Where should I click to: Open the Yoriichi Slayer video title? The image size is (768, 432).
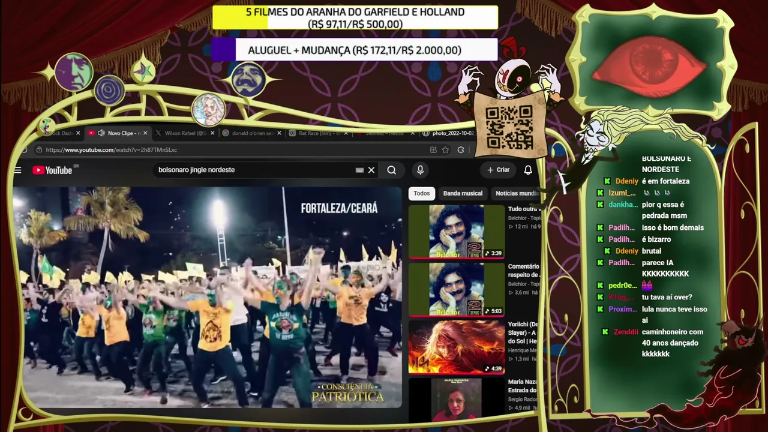(523, 333)
